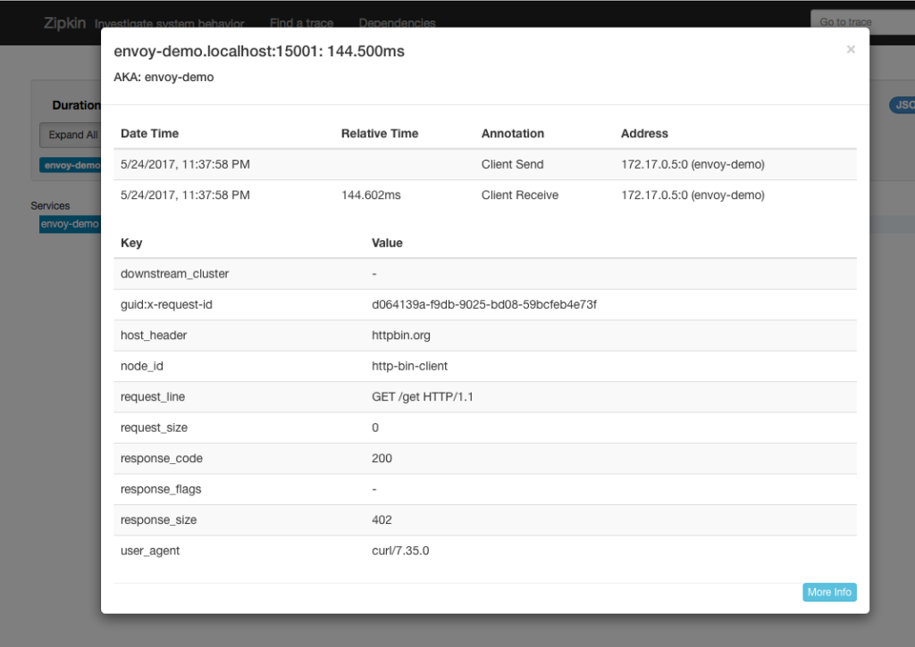The height and width of the screenshot is (647, 915).
Task: Click the envoy-demo.localhost:15001 title
Action: tap(258, 51)
